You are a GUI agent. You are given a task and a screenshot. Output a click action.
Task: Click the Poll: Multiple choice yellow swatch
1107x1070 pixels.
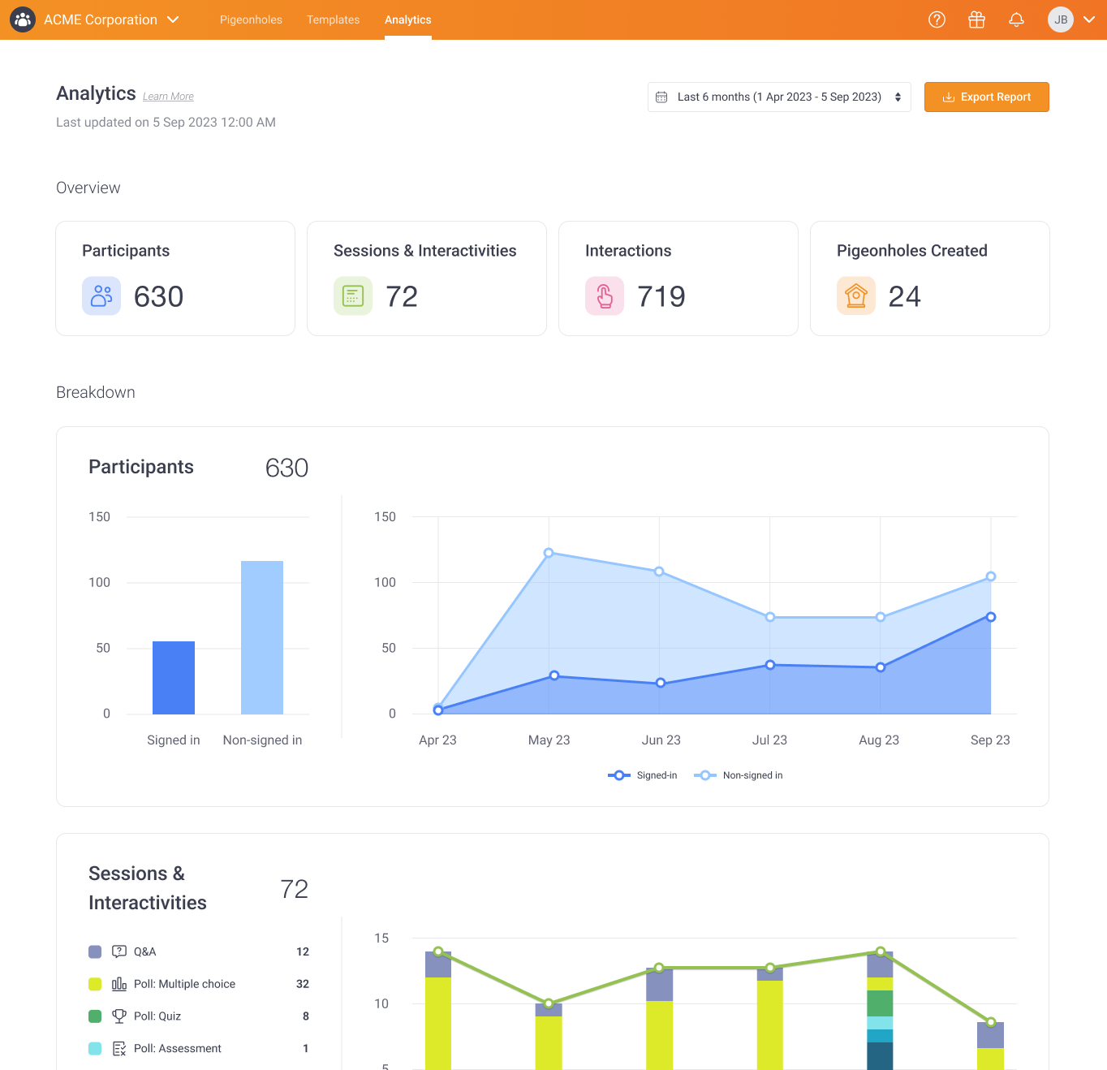coord(95,984)
